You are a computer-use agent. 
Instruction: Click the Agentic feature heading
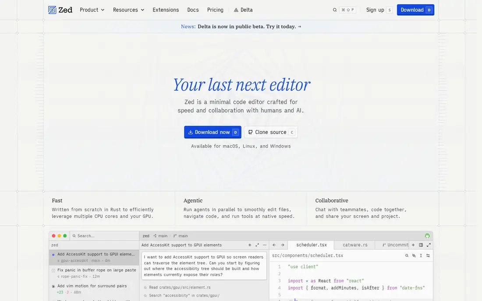(x=193, y=200)
